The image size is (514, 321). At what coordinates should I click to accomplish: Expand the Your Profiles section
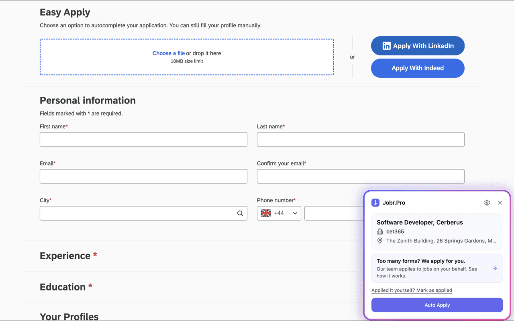(x=69, y=317)
